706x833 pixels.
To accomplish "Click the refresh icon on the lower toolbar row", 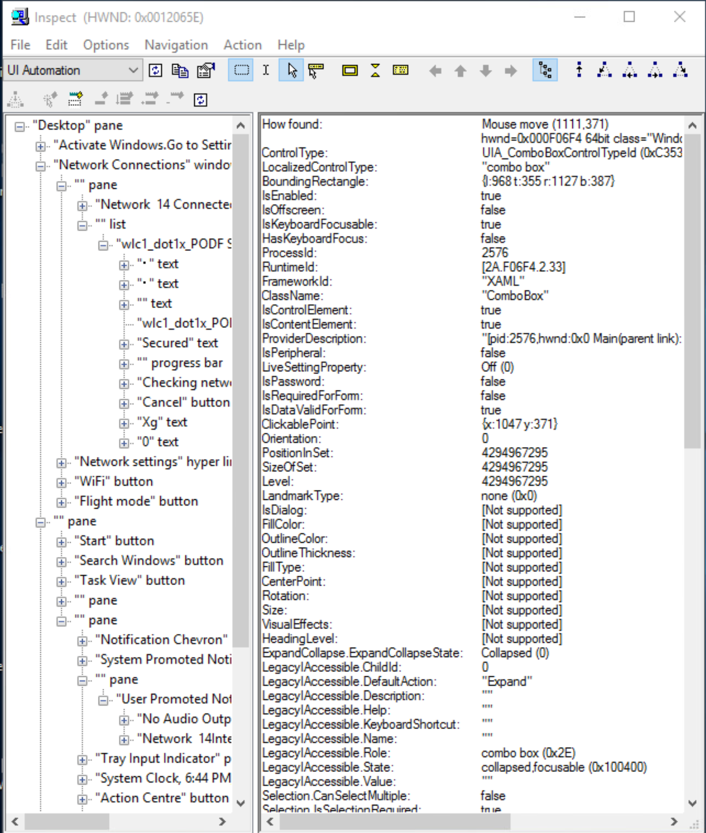I will 201,100.
